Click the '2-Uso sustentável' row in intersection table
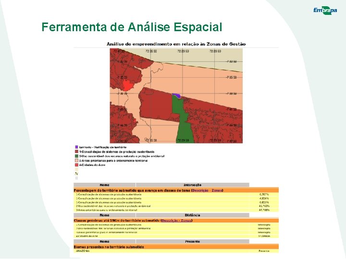The width and height of the screenshot is (346, 259). (x=176, y=206)
